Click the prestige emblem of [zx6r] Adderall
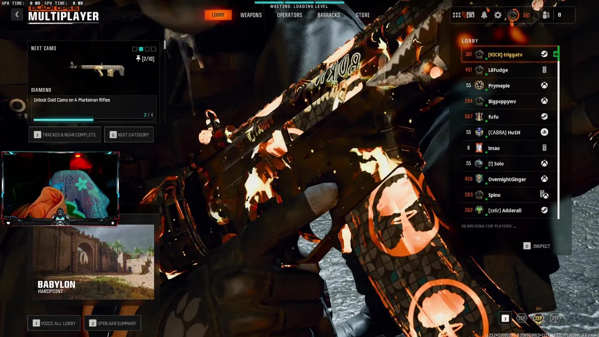This screenshot has width=599, height=337. tap(479, 210)
